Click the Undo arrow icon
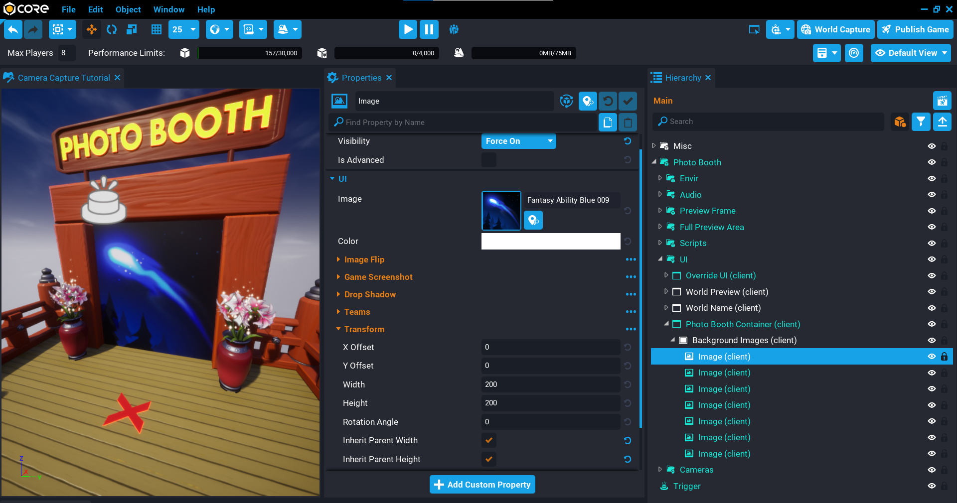The image size is (957, 503). [x=13, y=29]
